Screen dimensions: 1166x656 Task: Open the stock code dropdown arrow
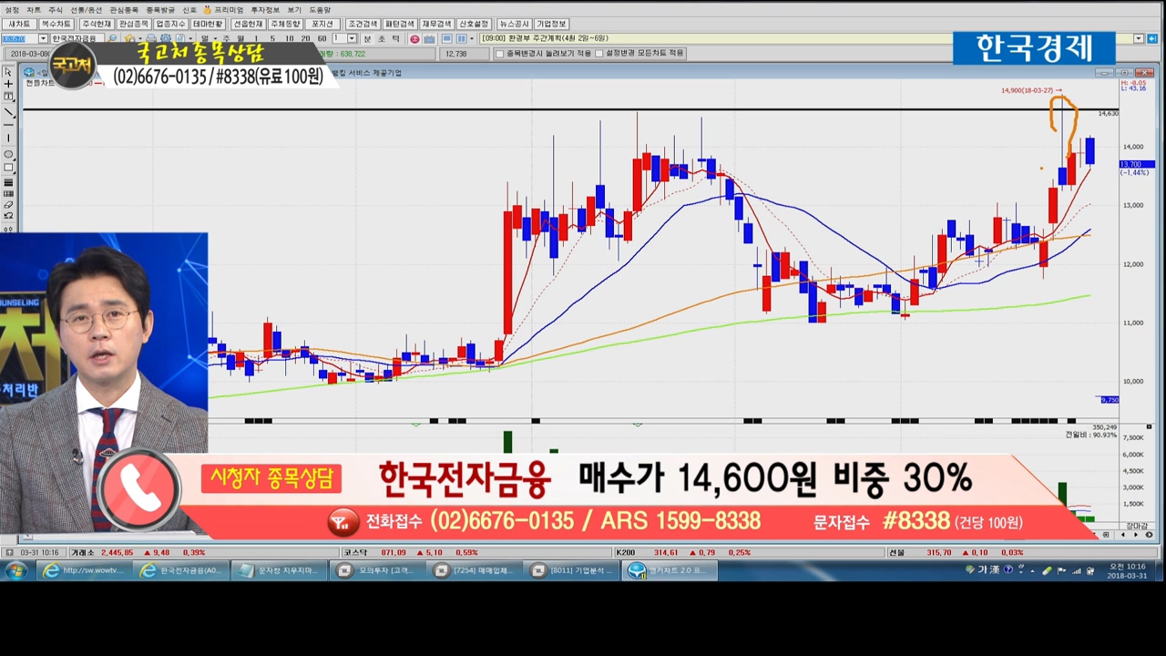coord(44,39)
